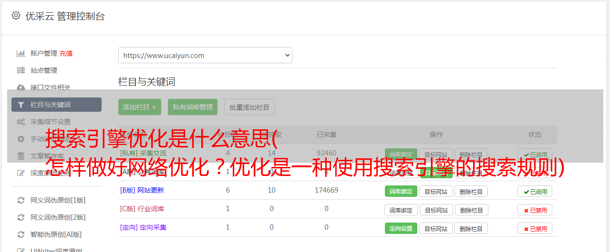Toggle the 已禁用 status of 定向采集
The height and width of the screenshot is (252, 610).
point(535,228)
